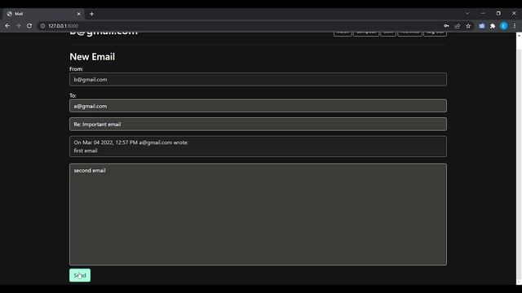Open a new browser tab
Viewport: 522px width, 293px height.
[91, 14]
